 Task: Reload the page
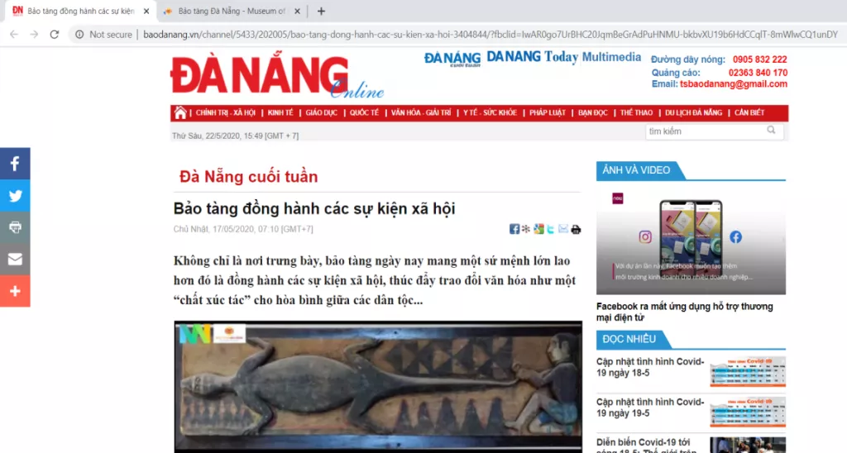54,34
